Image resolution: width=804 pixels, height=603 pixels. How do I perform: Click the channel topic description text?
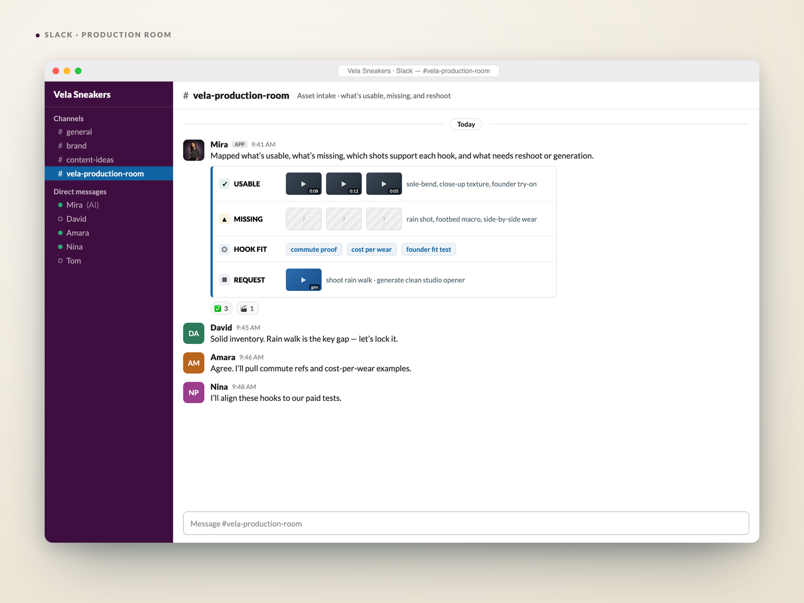pos(374,95)
